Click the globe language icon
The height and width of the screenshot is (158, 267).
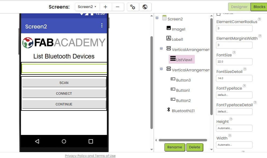coord(145,7)
